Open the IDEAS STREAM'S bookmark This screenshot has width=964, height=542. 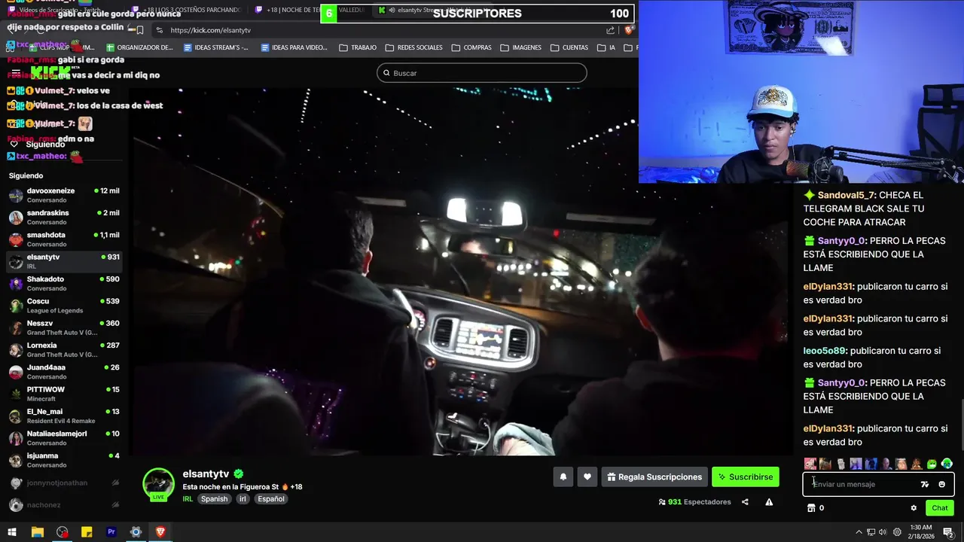pos(216,47)
